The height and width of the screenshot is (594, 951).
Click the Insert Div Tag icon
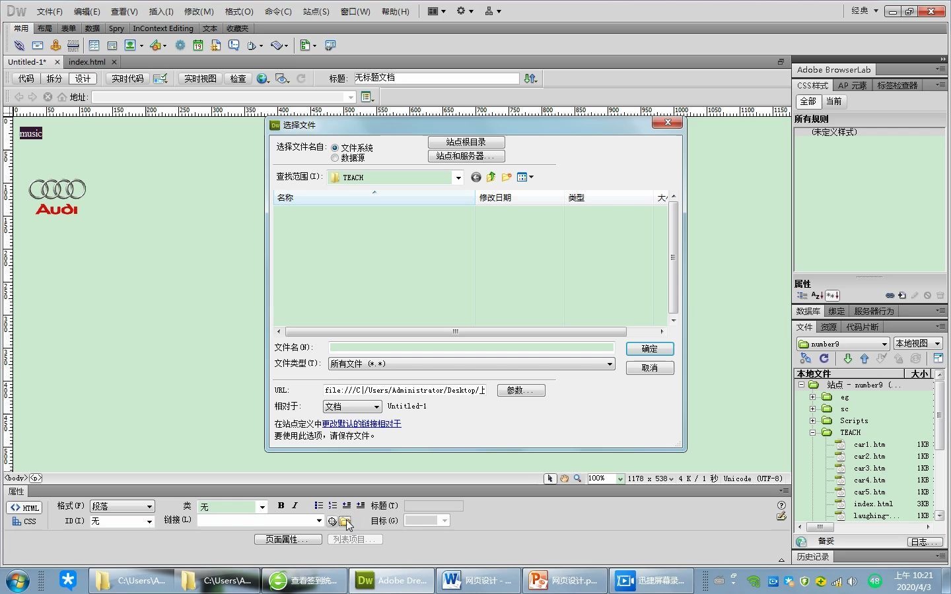click(x=112, y=46)
